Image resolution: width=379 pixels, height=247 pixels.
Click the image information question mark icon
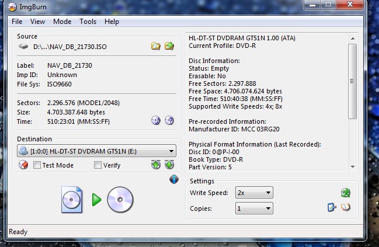point(169,120)
